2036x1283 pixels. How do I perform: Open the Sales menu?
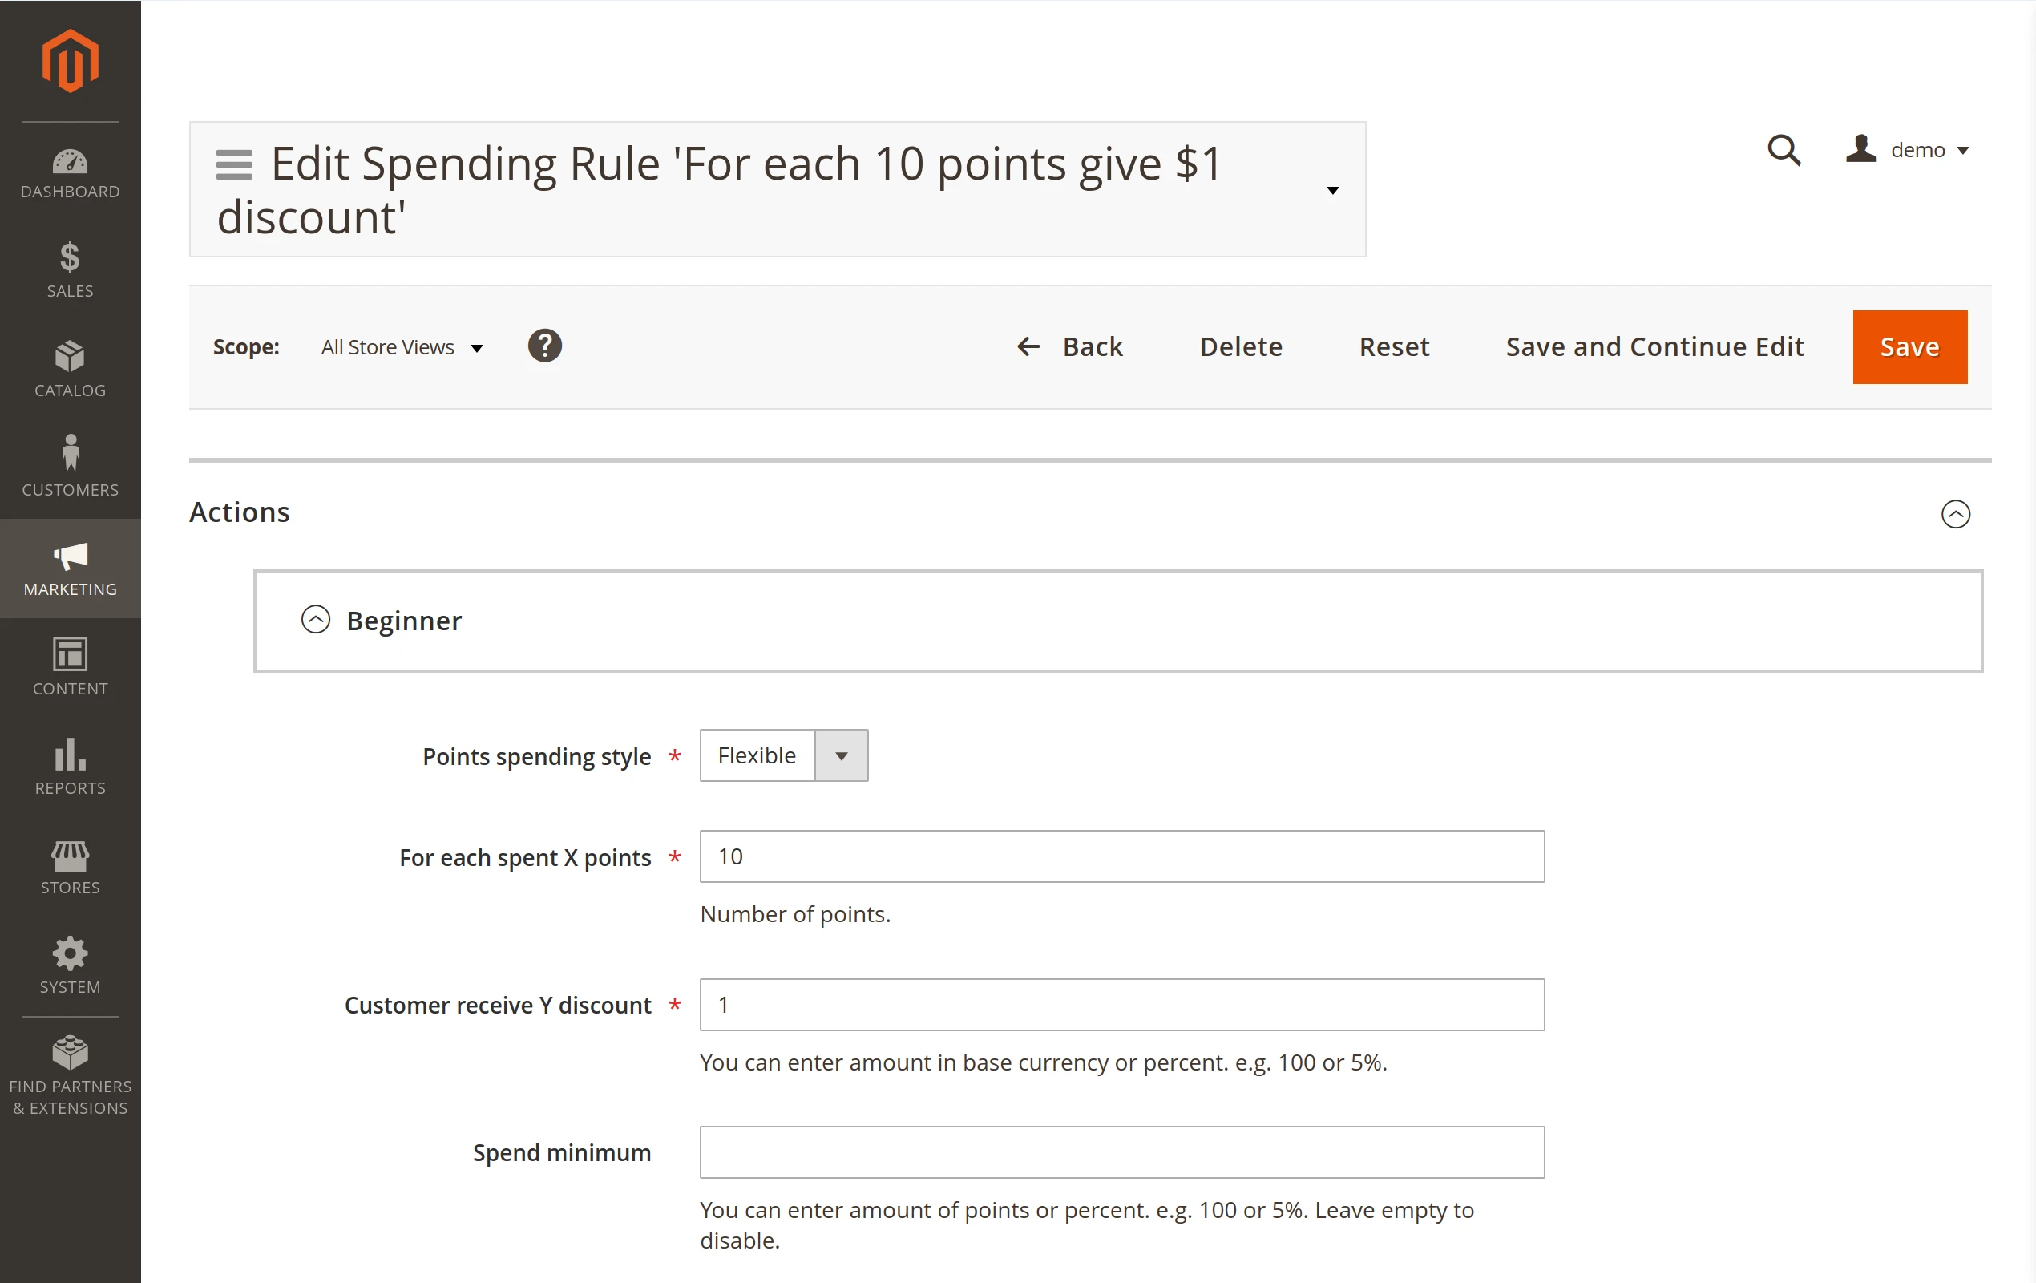tap(71, 271)
